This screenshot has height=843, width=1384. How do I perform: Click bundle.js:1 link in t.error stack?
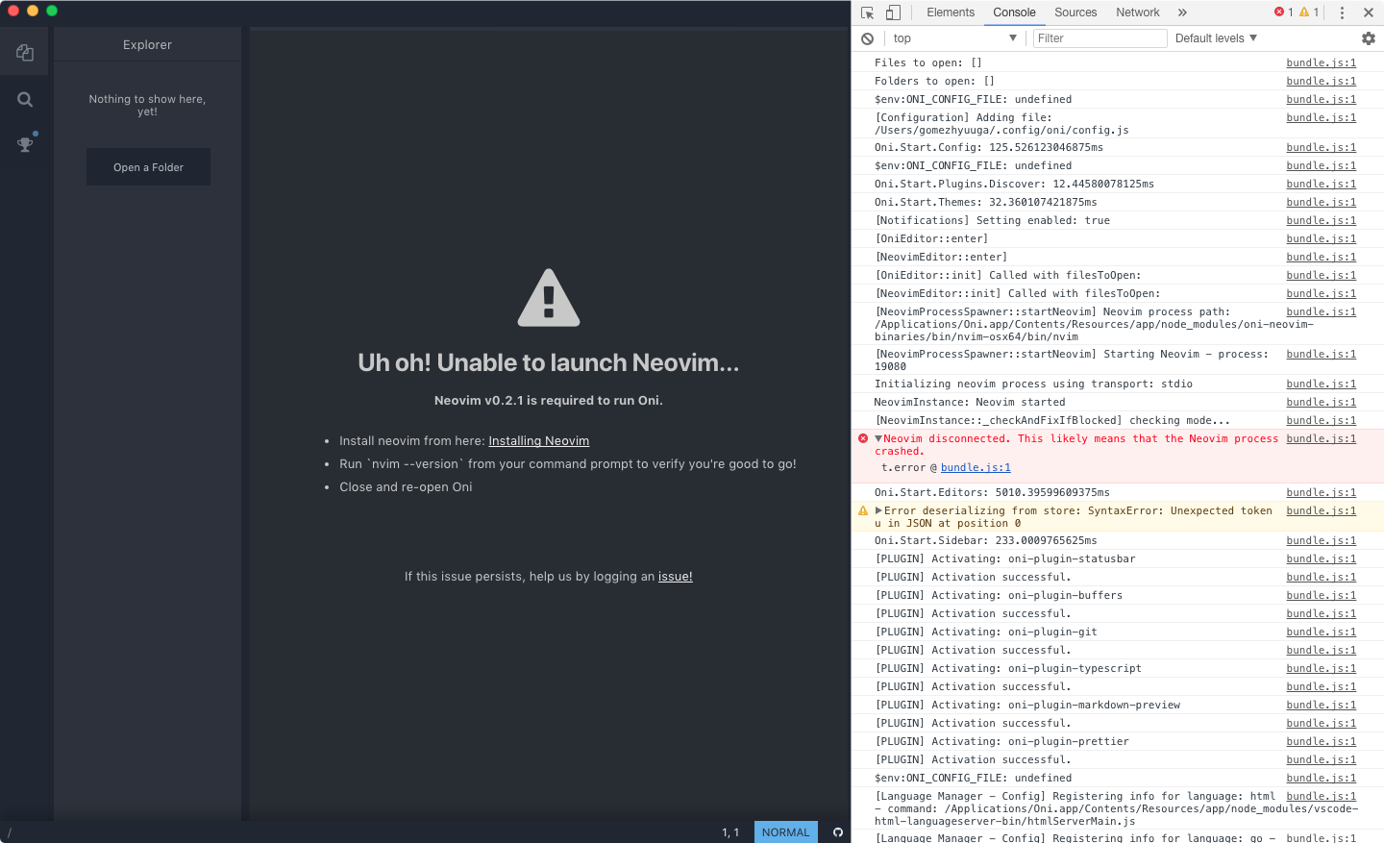[x=976, y=468]
